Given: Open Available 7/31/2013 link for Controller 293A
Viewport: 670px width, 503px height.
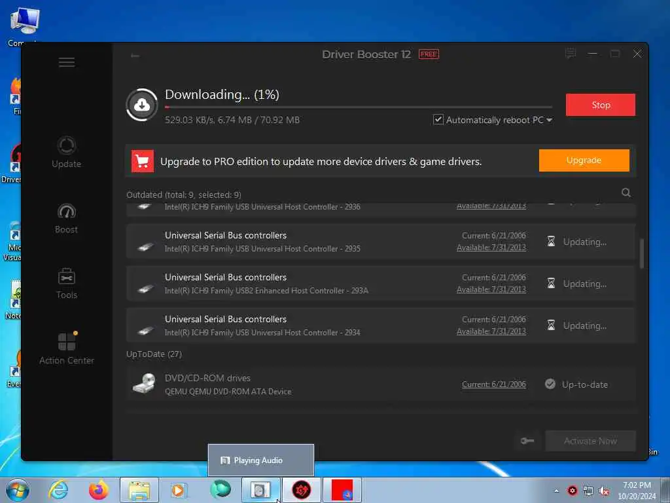Looking at the screenshot, I should 491,289.
